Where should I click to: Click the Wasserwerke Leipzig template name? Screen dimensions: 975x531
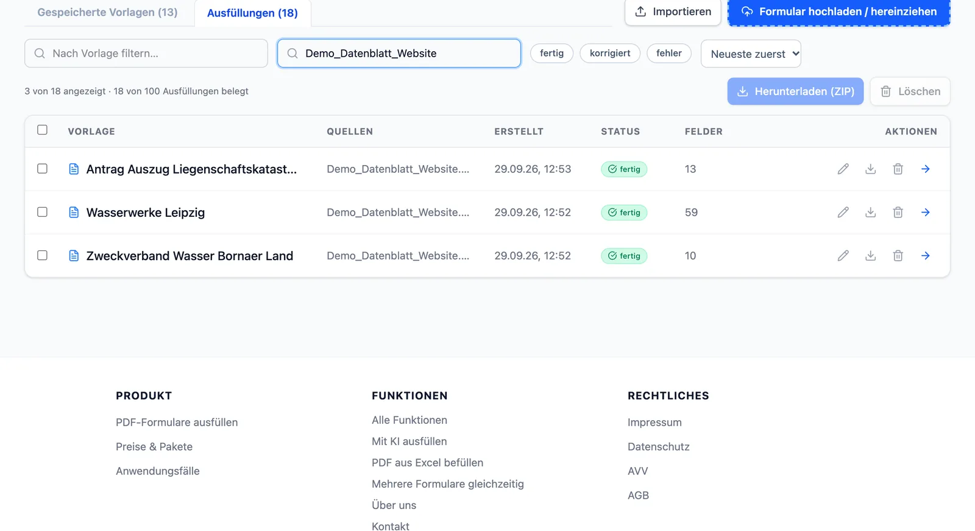pyautogui.click(x=146, y=213)
